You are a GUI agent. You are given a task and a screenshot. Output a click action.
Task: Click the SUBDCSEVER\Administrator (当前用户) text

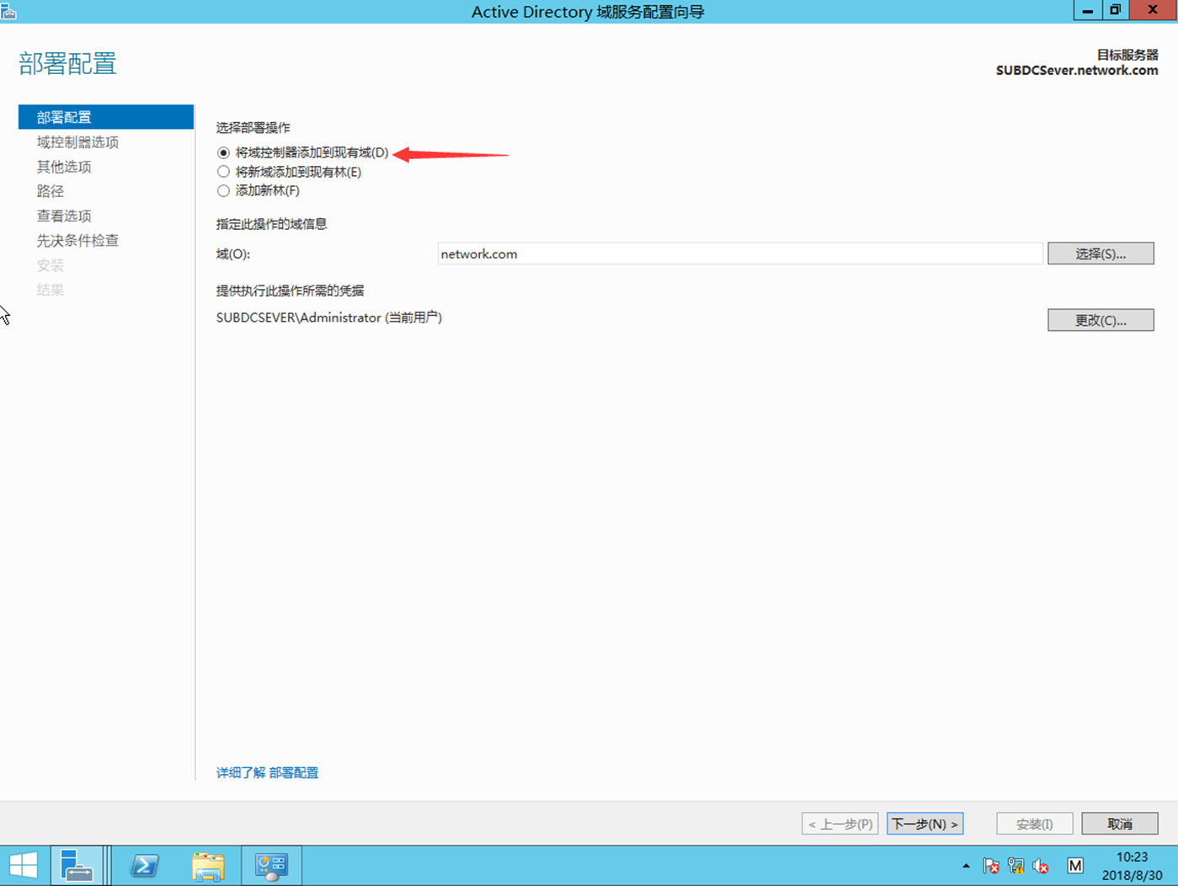tap(329, 318)
